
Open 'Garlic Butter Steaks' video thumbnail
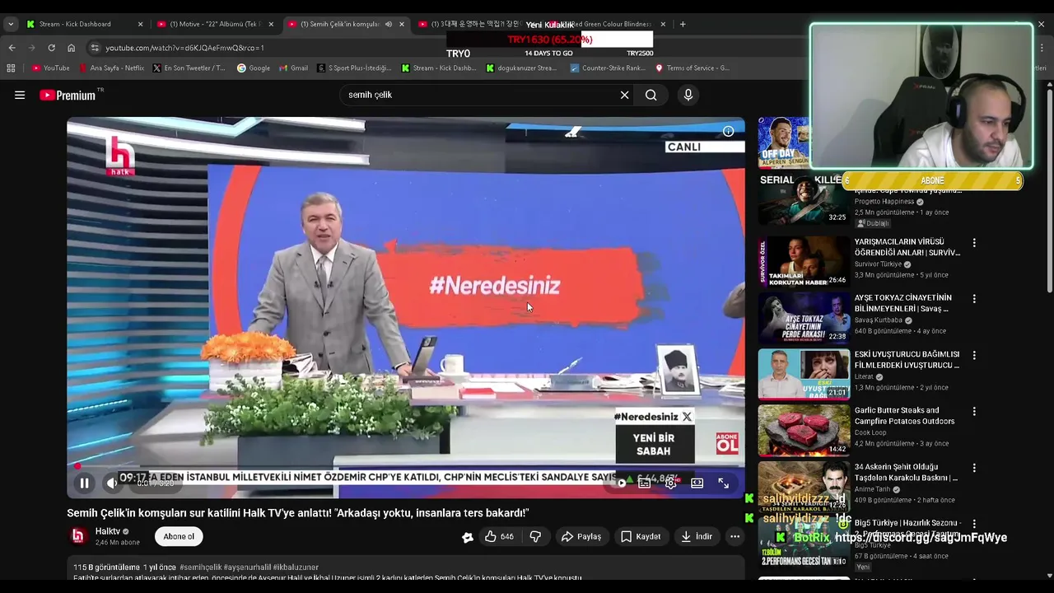click(804, 430)
